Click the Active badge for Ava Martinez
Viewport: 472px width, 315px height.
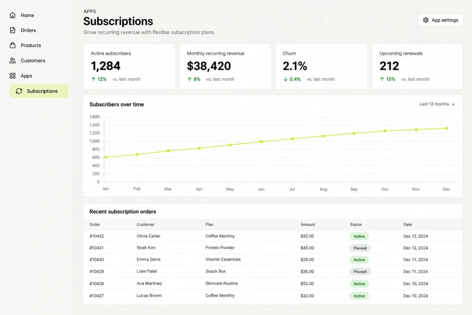click(359, 284)
